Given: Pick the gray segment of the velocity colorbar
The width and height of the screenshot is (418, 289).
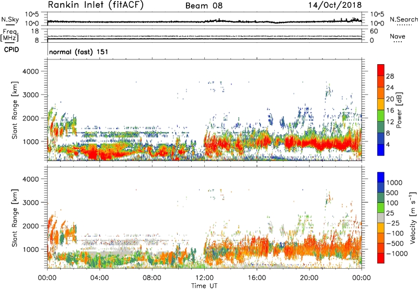Looking at the screenshot, I should [x=381, y=218].
